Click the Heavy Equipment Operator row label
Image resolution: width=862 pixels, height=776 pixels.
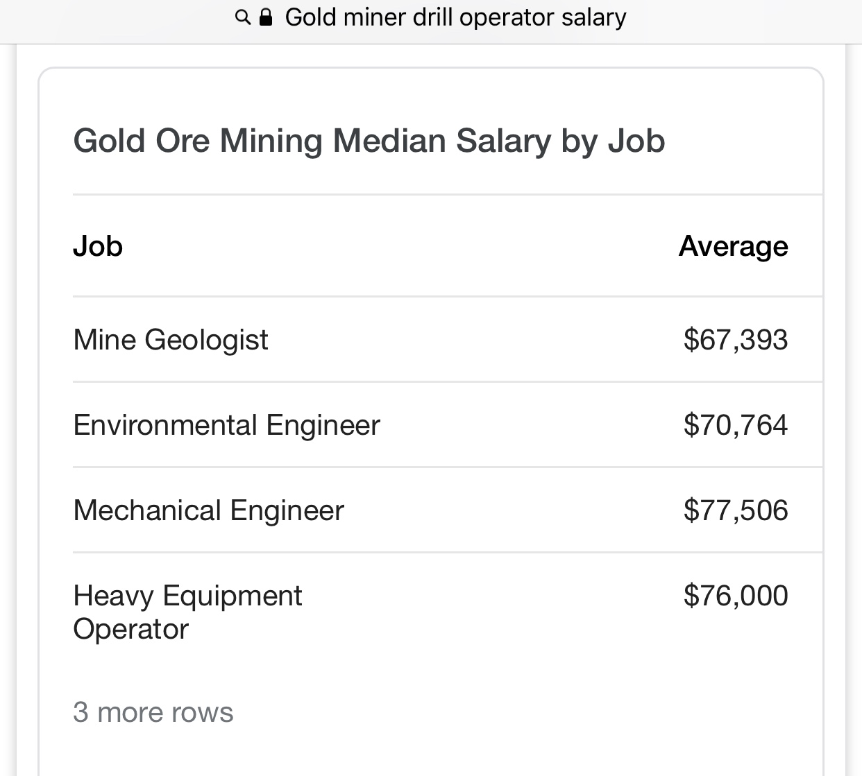(x=188, y=612)
